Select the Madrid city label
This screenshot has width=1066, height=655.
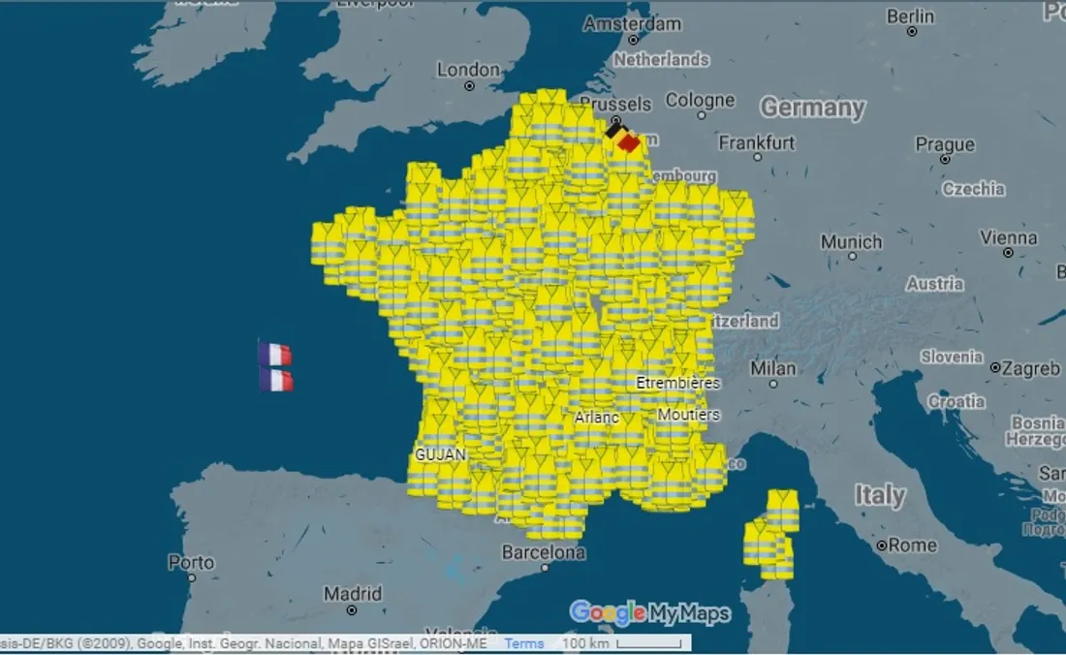click(x=353, y=593)
